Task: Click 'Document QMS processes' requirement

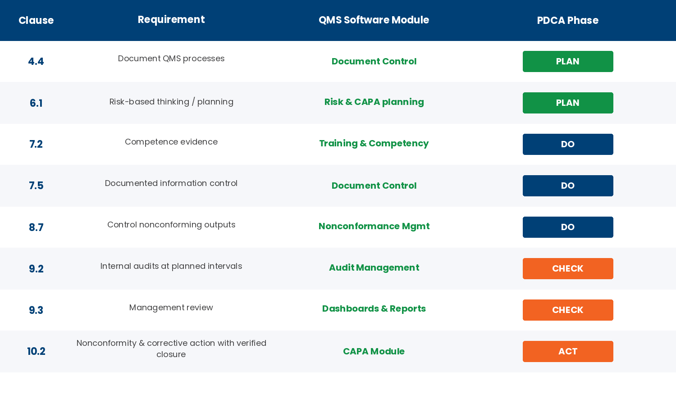Action: (171, 59)
